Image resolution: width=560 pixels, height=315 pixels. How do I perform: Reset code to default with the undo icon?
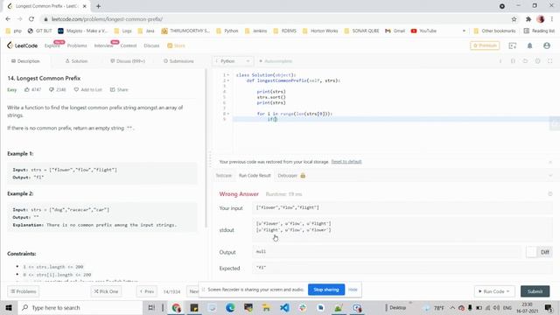pos(525,61)
